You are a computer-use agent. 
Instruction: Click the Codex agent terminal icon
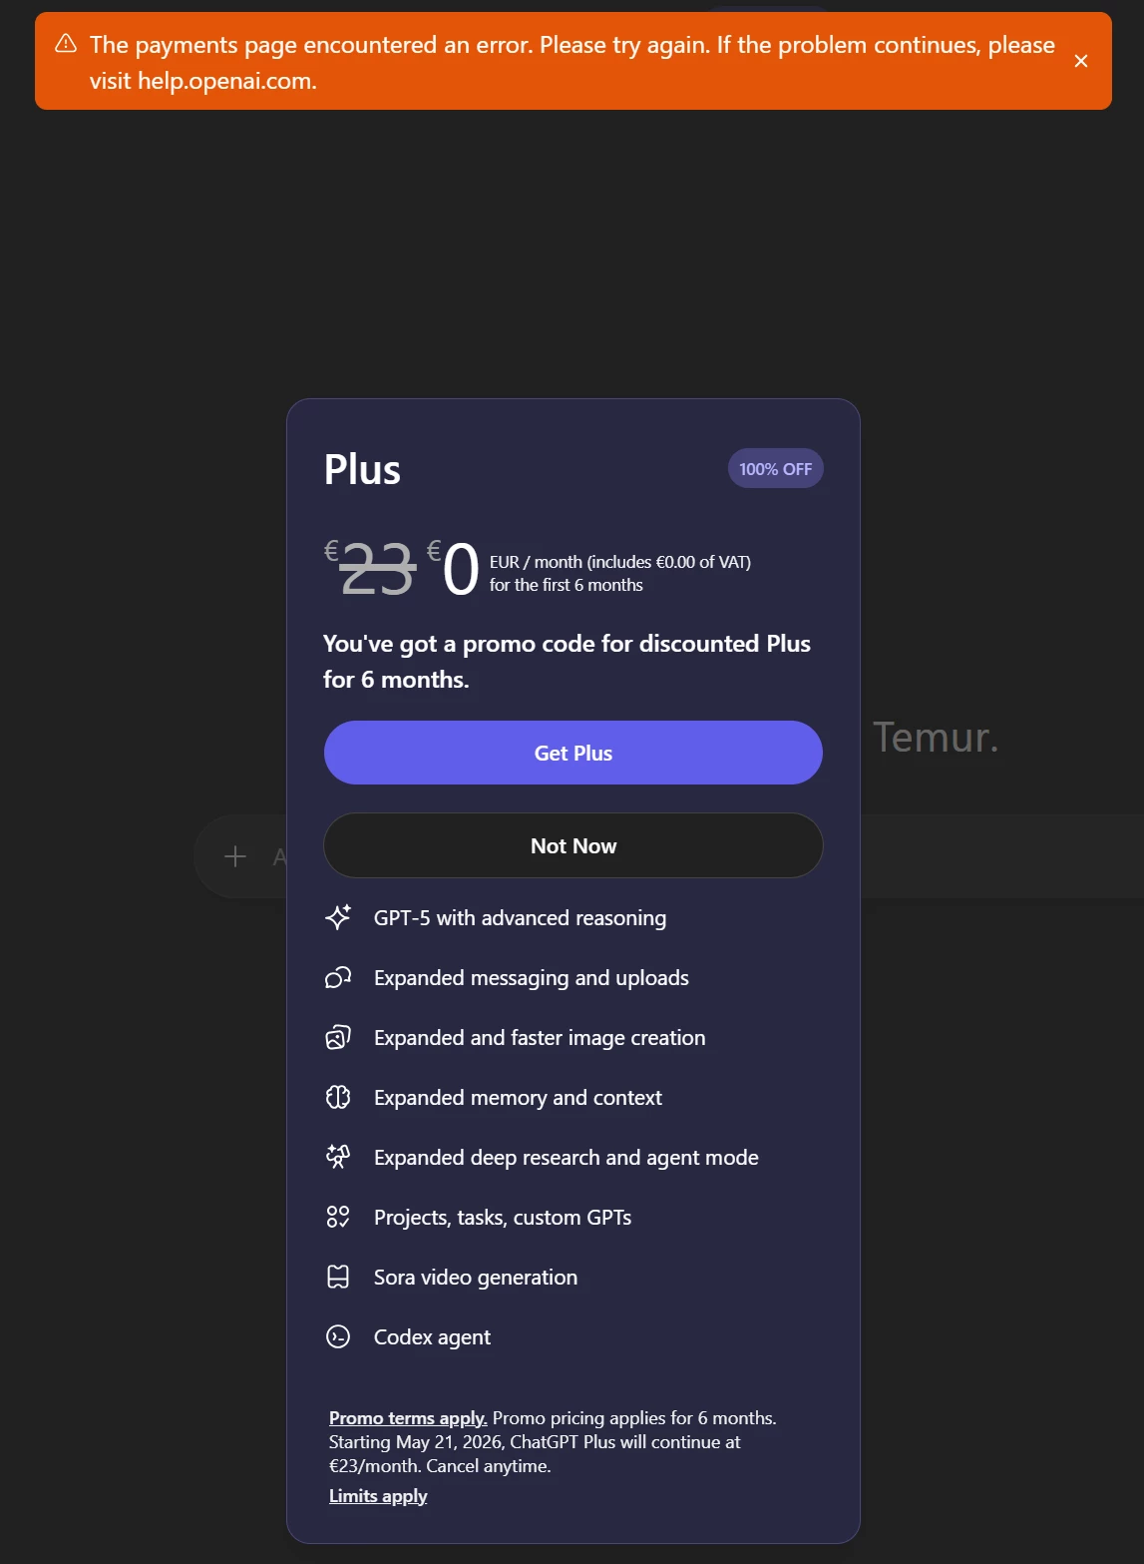338,1336
